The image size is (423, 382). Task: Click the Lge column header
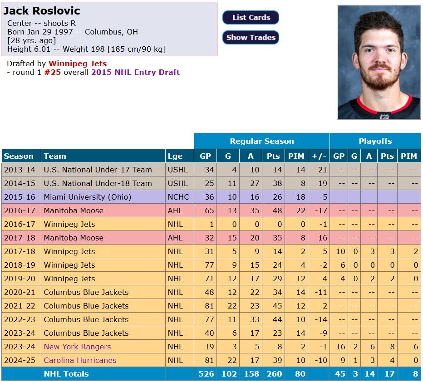click(179, 156)
